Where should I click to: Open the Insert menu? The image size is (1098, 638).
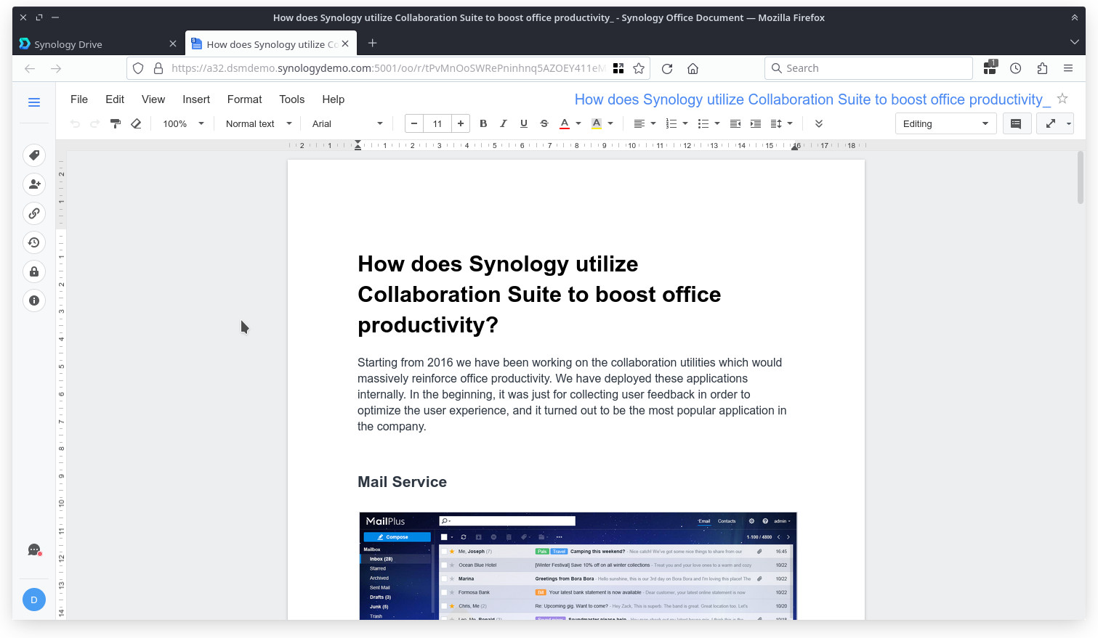pos(196,99)
